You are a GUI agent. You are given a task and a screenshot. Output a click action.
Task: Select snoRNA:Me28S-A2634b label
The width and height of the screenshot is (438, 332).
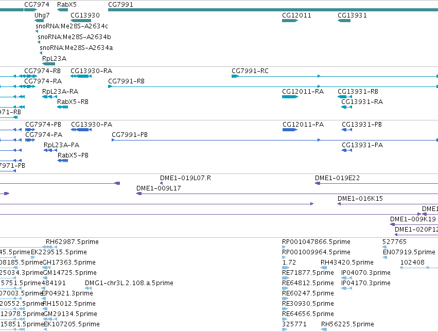tap(74, 37)
